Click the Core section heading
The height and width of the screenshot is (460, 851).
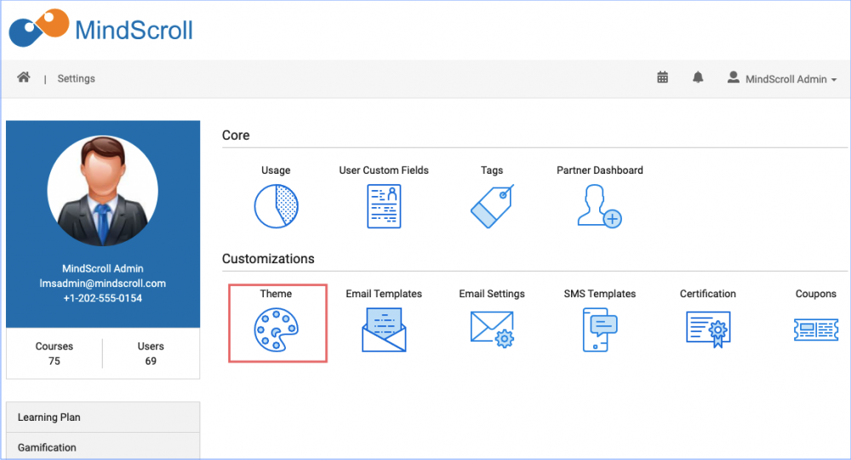pos(236,135)
